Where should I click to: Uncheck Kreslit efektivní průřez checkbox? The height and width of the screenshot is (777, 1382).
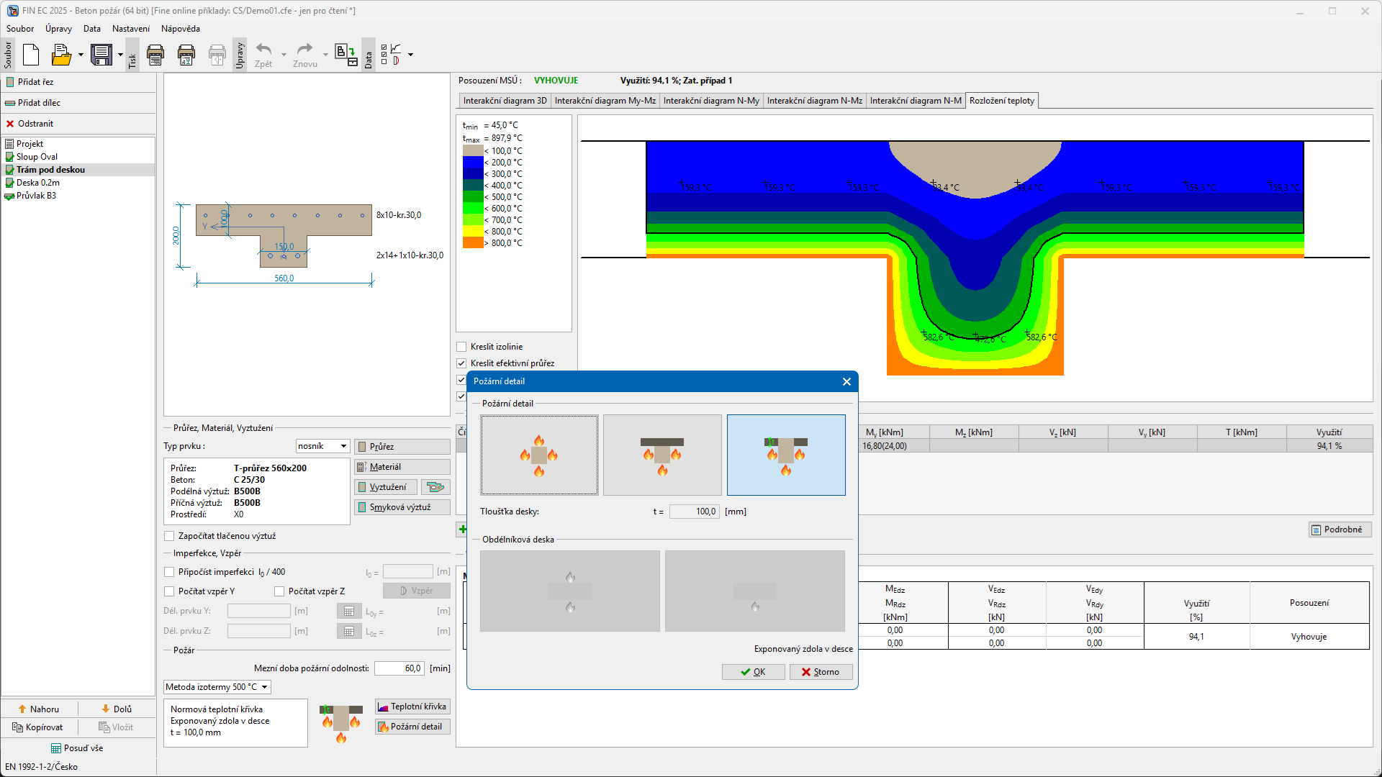tap(462, 363)
